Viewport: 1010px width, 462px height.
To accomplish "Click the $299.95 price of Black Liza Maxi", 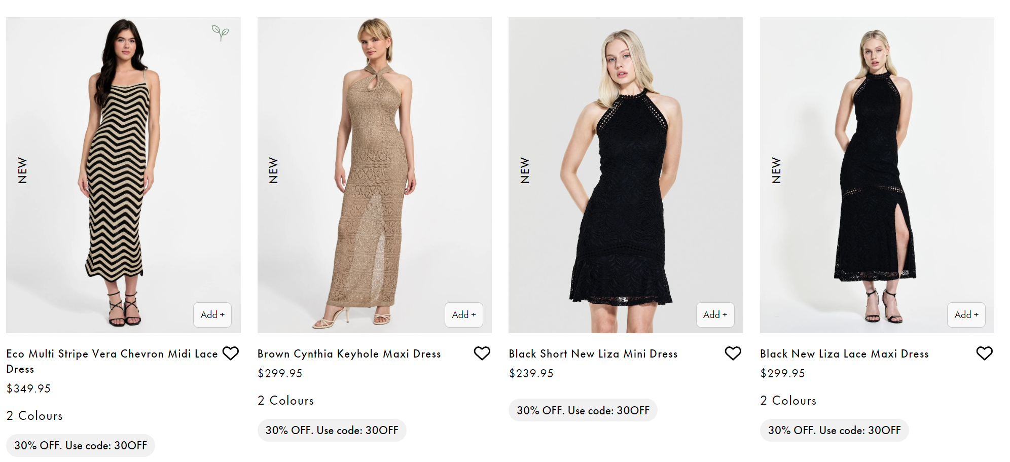I will [782, 374].
